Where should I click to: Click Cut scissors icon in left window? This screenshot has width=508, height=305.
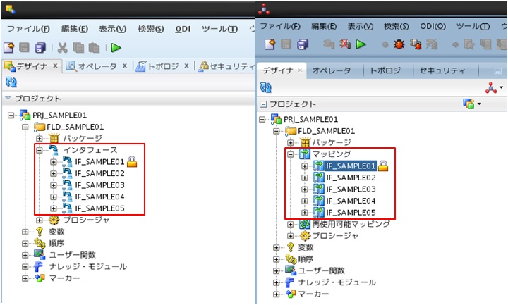(x=62, y=47)
